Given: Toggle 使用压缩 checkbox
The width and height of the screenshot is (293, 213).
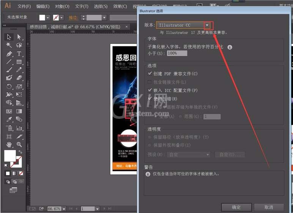Looking at the screenshot, I should (150, 98).
